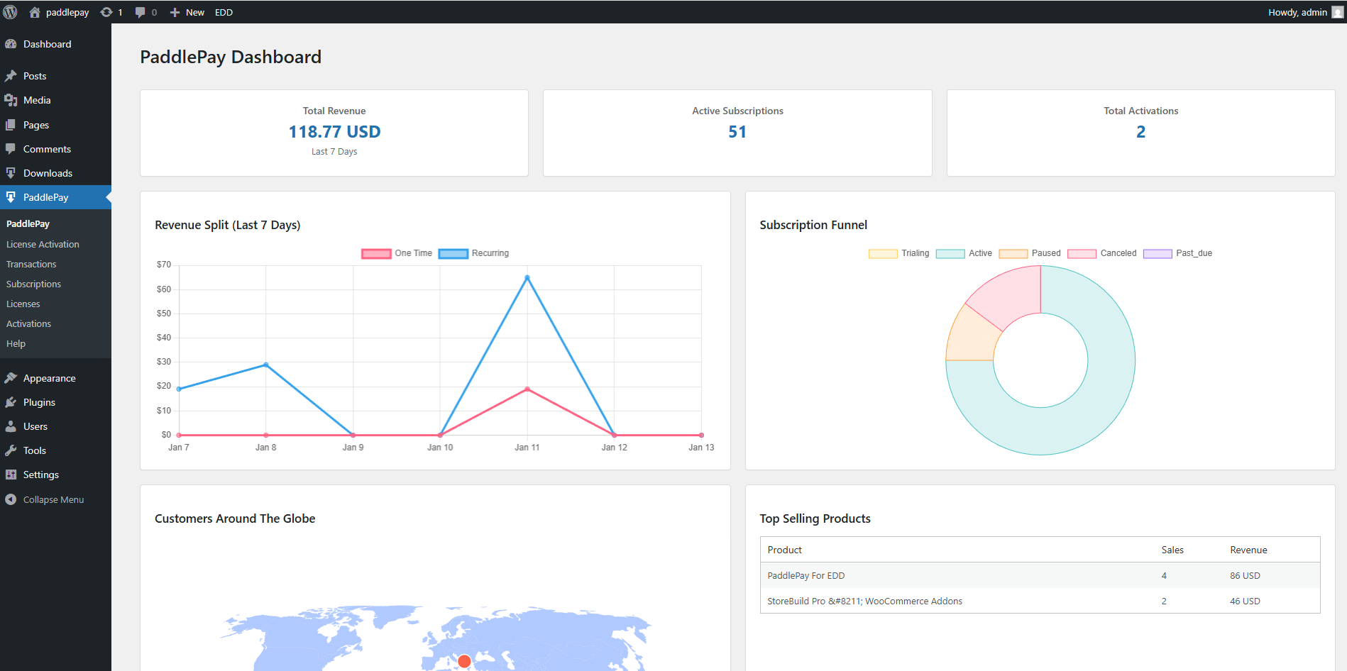Click the comments bubble icon in admin bar
1347x671 pixels.
141,12
